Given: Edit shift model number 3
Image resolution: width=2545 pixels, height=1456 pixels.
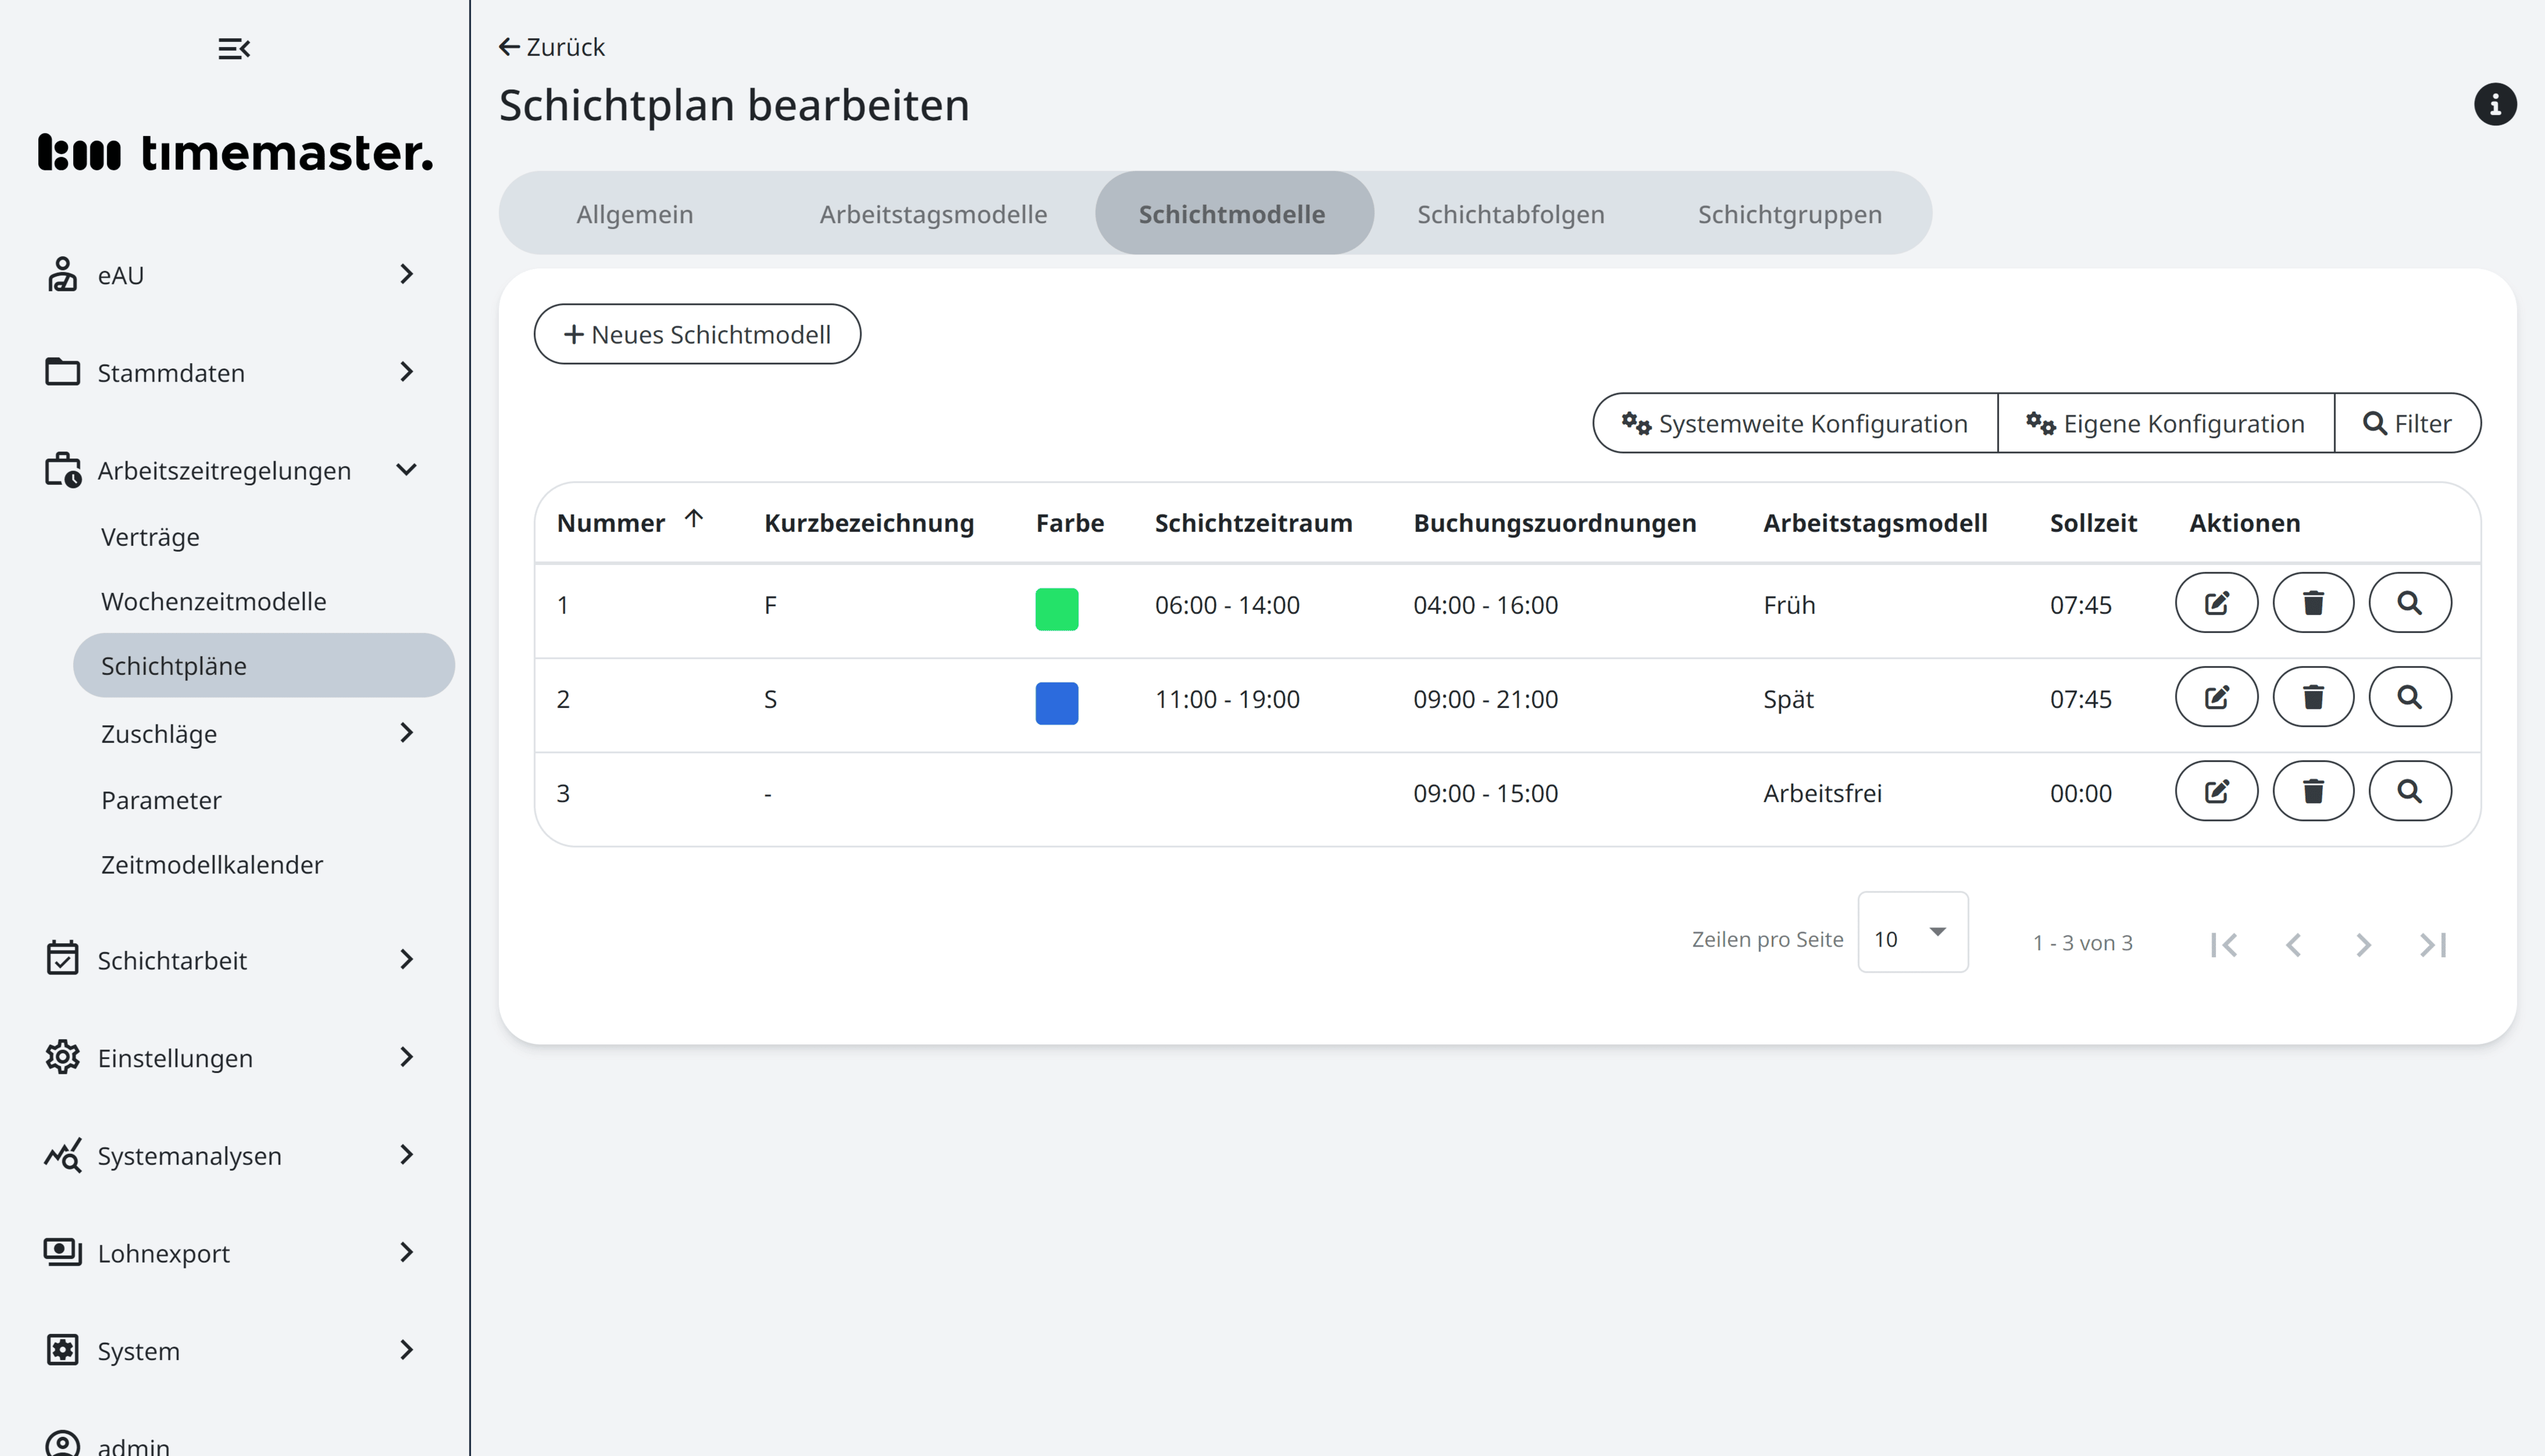Looking at the screenshot, I should [2216, 791].
